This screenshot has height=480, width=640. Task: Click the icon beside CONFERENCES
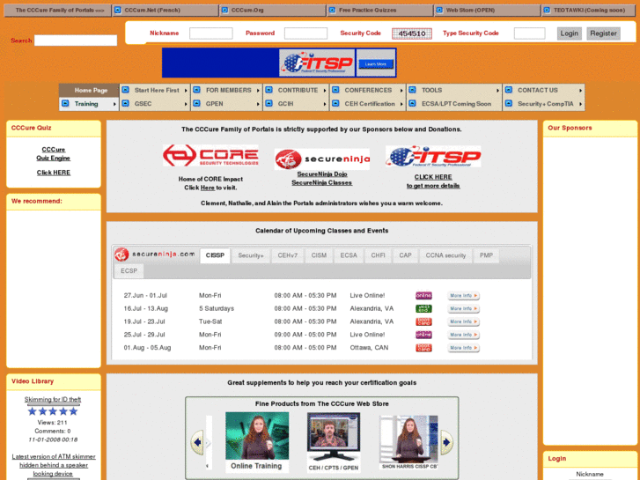point(335,90)
